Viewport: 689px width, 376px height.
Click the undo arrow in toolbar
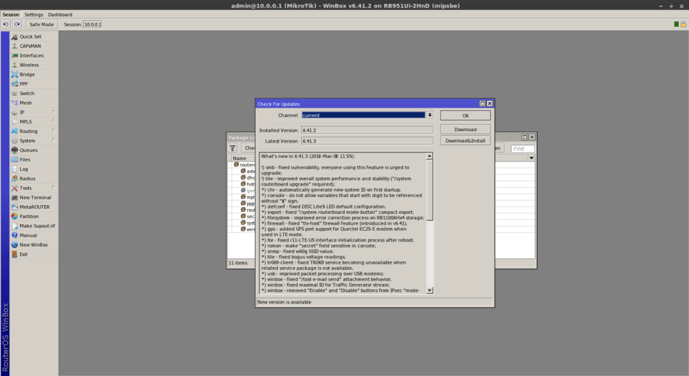5,24
